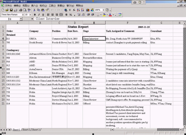Image resolution: width=186 pixels, height=135 pixels.
Task: Insert a hyperlink with globe icon
Action: 66,10
